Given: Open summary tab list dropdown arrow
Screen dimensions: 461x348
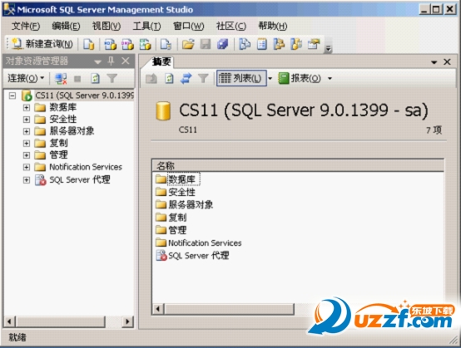Looking at the screenshot, I should click(x=434, y=62).
